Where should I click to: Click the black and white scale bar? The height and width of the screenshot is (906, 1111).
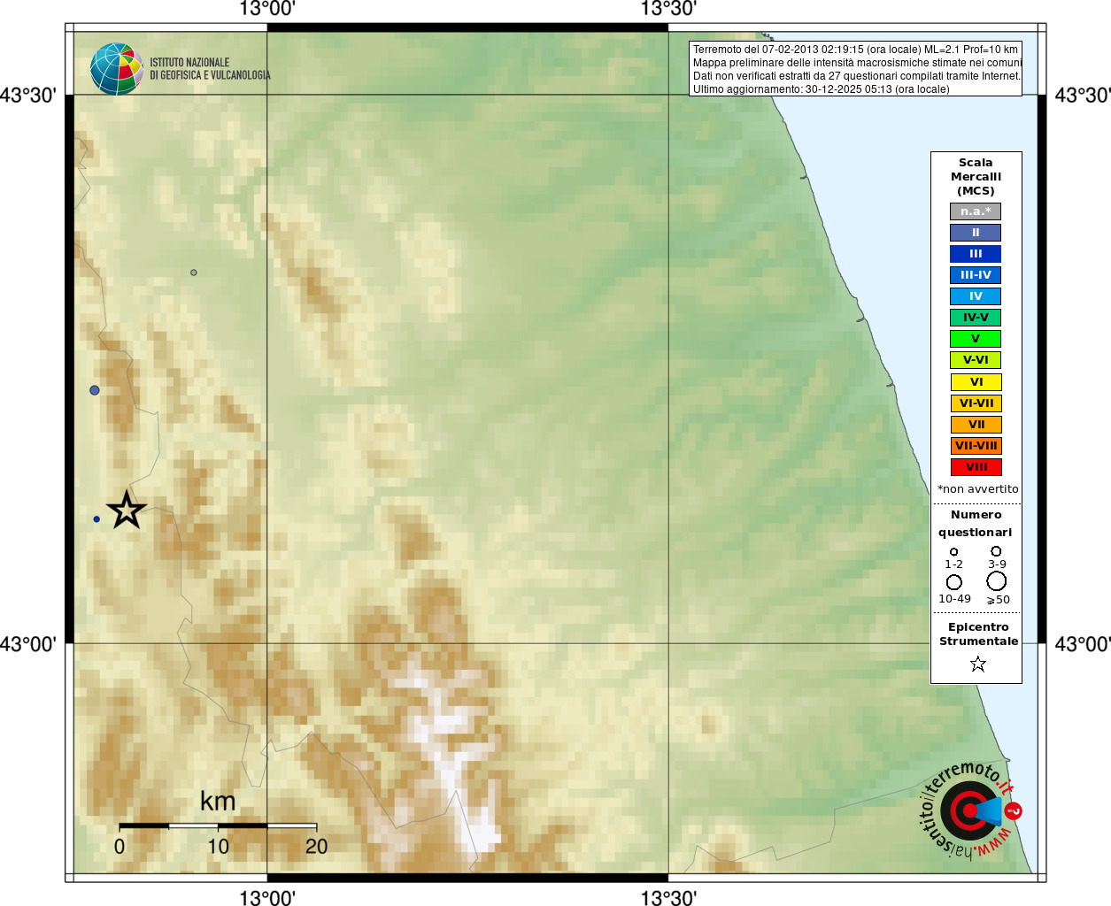point(218,825)
